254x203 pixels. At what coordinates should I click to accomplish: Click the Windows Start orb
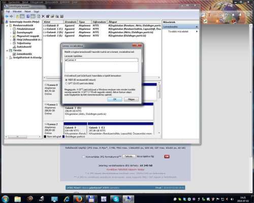click(5, 199)
